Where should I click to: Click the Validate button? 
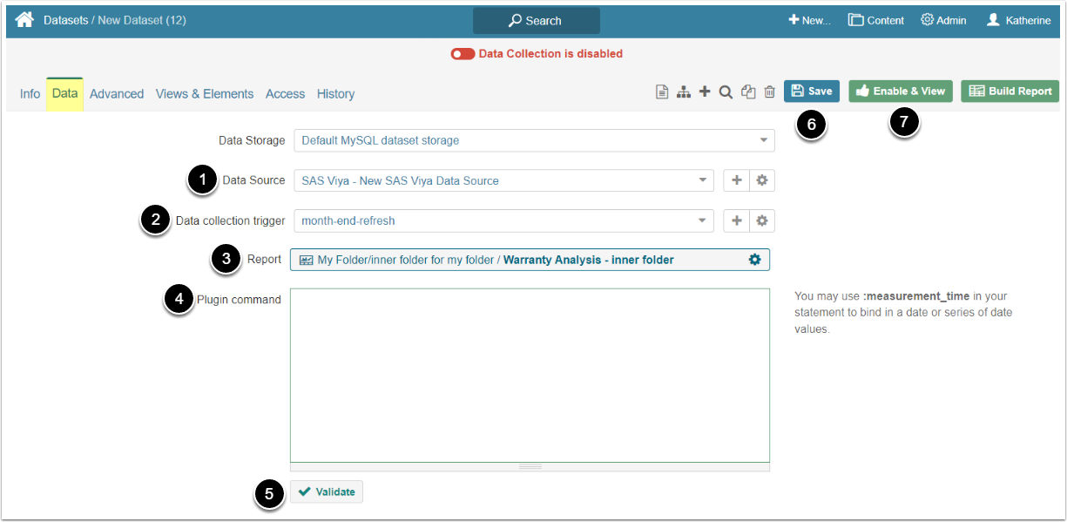coord(327,492)
